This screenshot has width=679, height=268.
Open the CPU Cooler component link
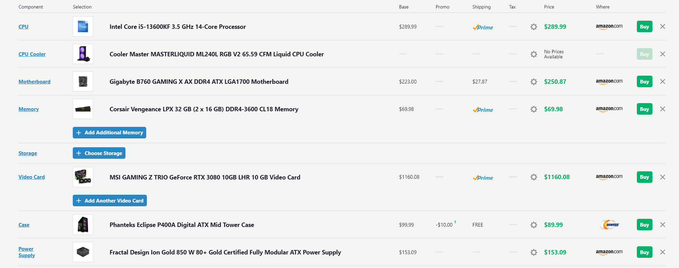[32, 54]
